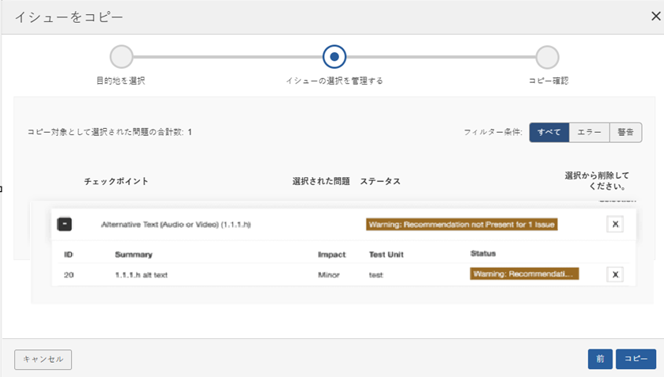Image resolution: width=664 pixels, height=377 pixels.
Task: Click the active イシューの選択を管理する step circle
Action: [x=334, y=57]
